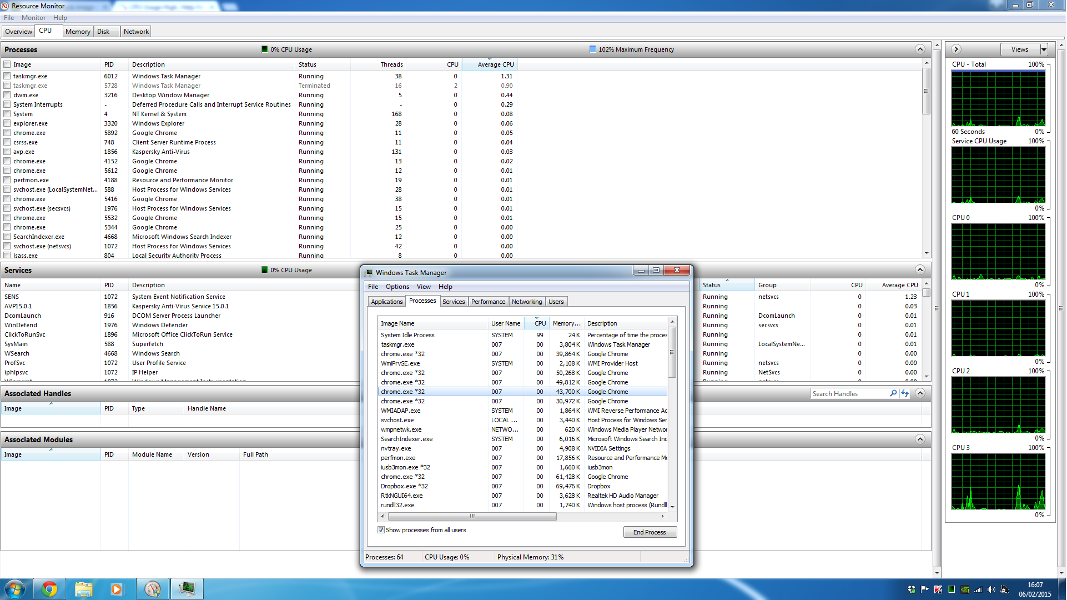Focus the Search Handles input field
The image size is (1067, 600).
pos(849,393)
